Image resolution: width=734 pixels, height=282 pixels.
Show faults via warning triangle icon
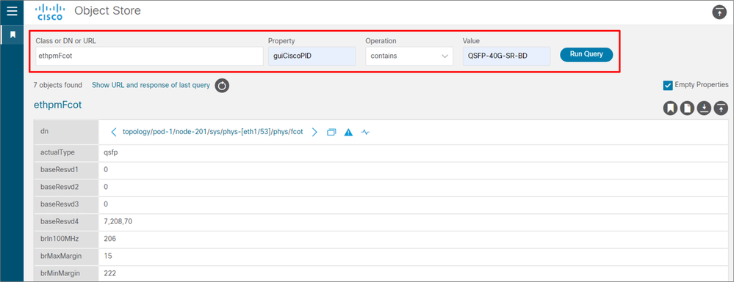(348, 132)
